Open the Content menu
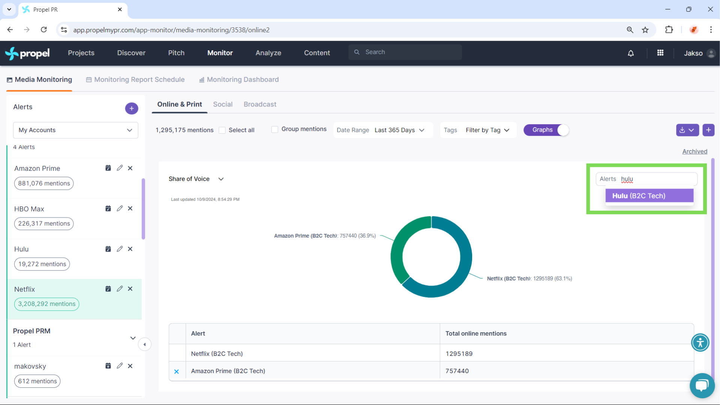720x405 pixels. [x=317, y=53]
